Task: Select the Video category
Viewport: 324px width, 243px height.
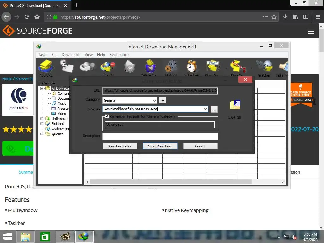Action: tap(62, 114)
